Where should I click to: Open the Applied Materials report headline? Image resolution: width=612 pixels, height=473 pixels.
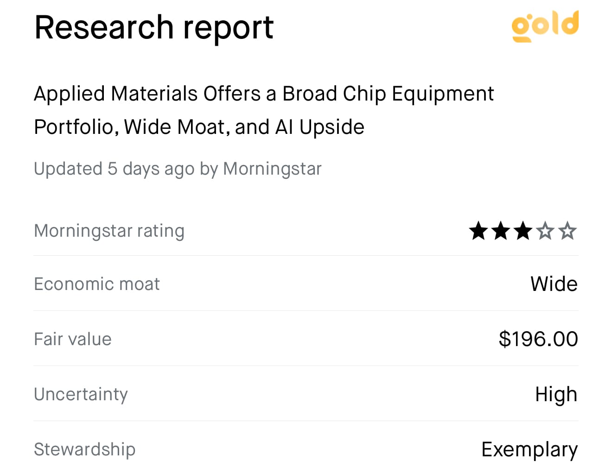tap(264, 110)
